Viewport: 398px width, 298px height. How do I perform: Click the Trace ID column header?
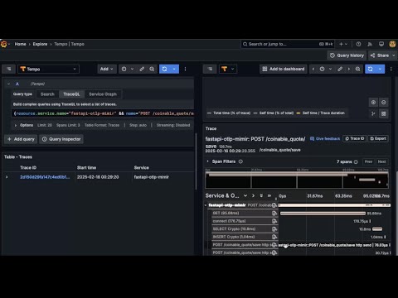pos(28,167)
